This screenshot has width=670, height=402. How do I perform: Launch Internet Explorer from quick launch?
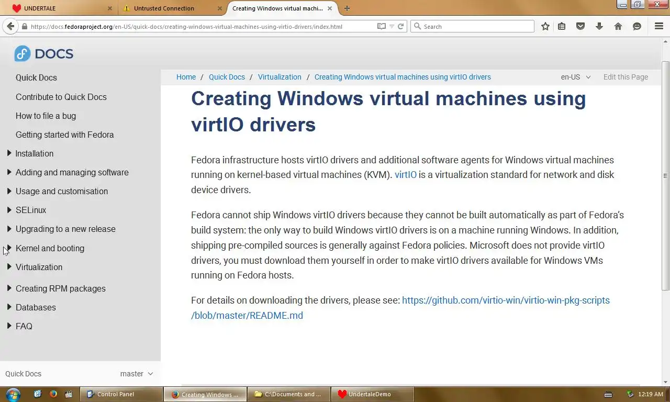click(x=38, y=394)
